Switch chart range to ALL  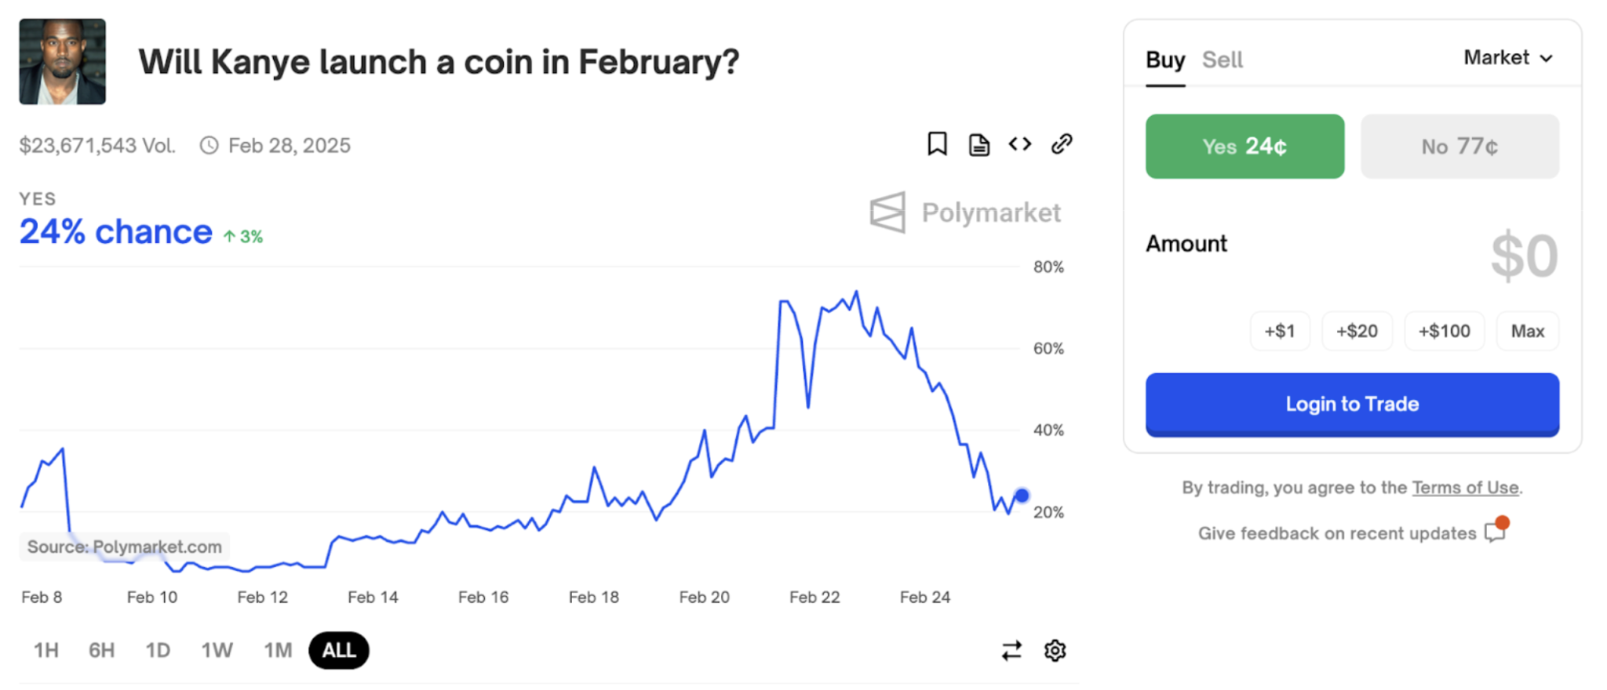pos(339,651)
